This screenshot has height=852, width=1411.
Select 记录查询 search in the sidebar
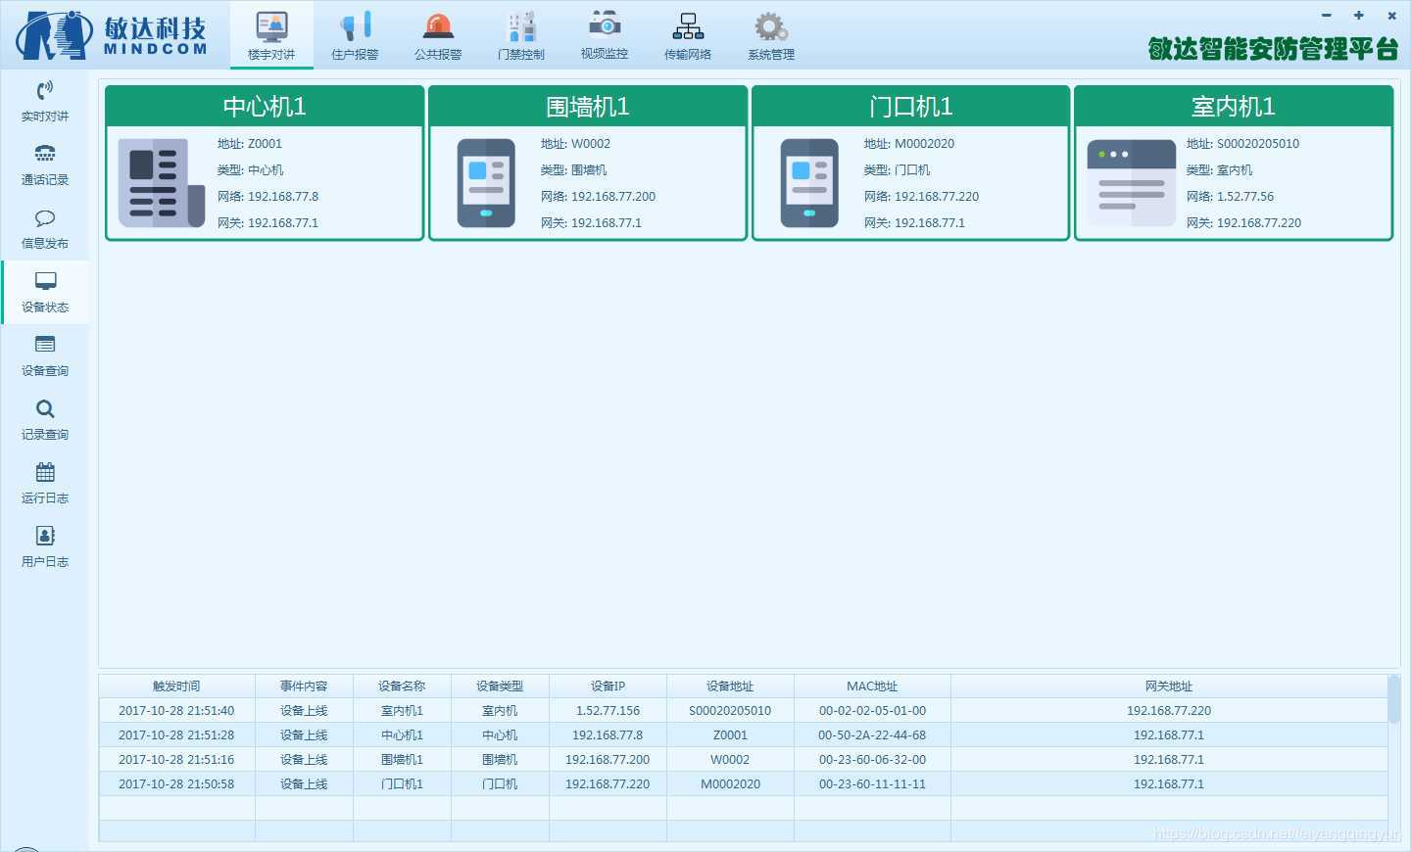[45, 419]
